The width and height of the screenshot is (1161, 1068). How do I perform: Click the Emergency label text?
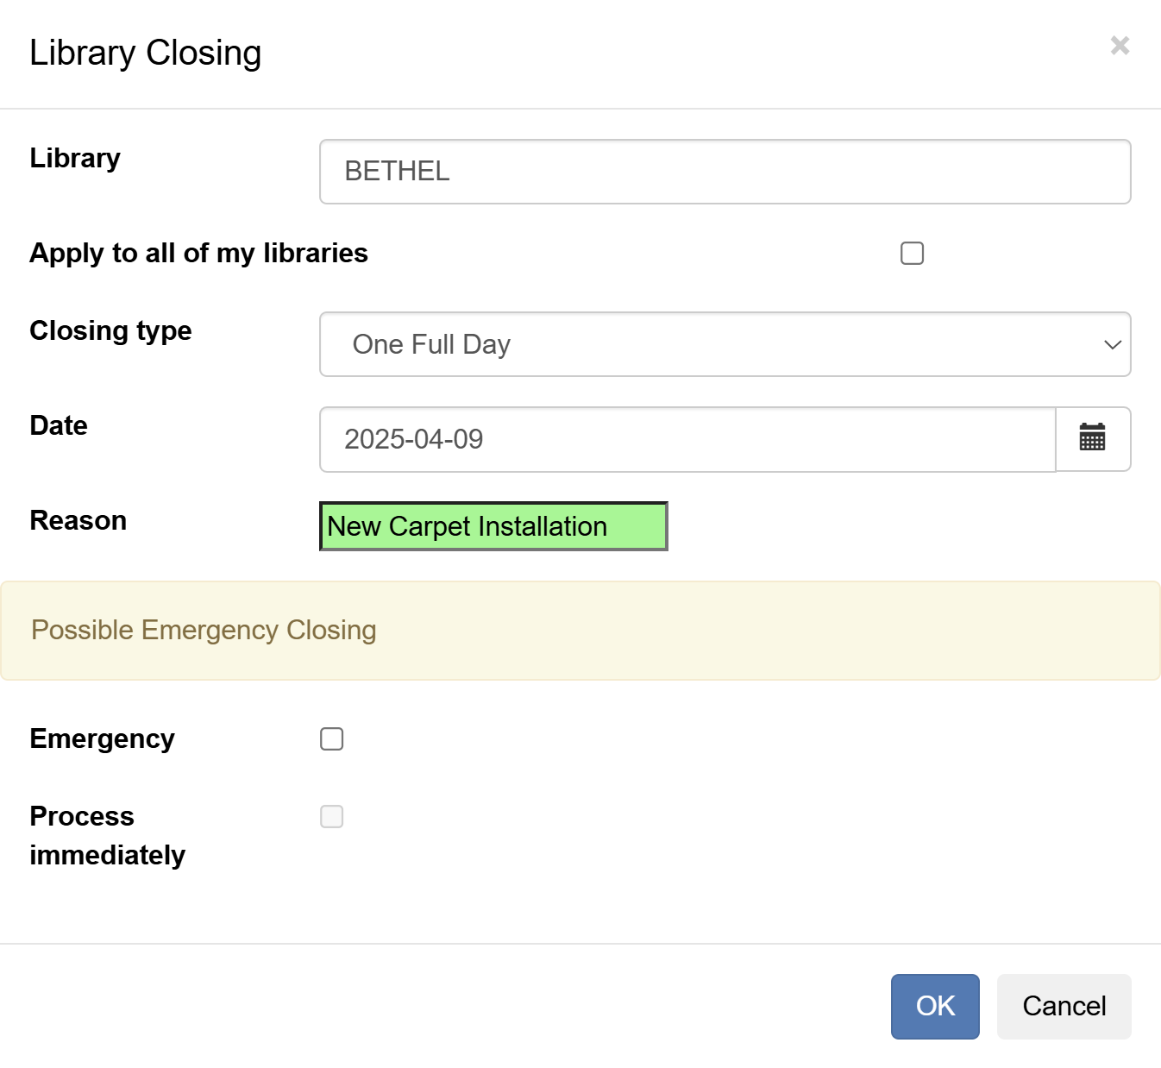tap(102, 738)
